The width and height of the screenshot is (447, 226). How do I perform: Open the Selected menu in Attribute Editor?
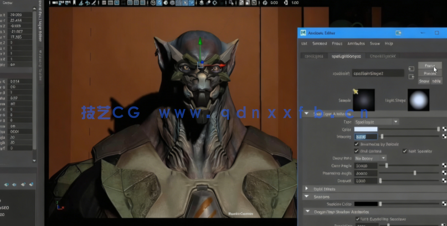[320, 43]
